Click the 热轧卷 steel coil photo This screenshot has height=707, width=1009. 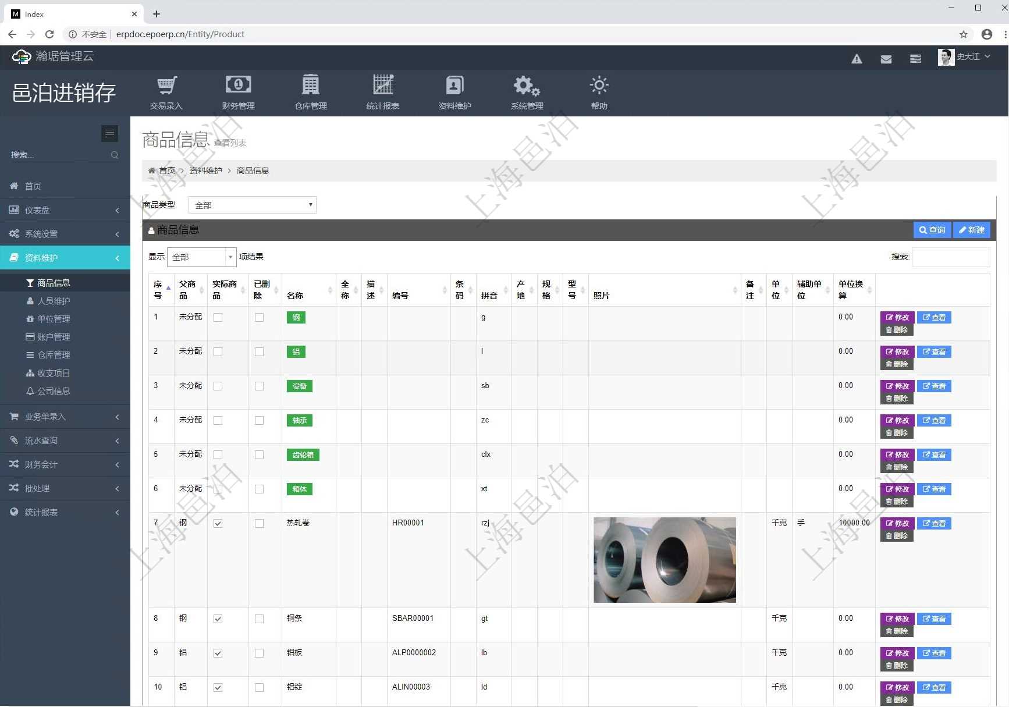click(665, 560)
